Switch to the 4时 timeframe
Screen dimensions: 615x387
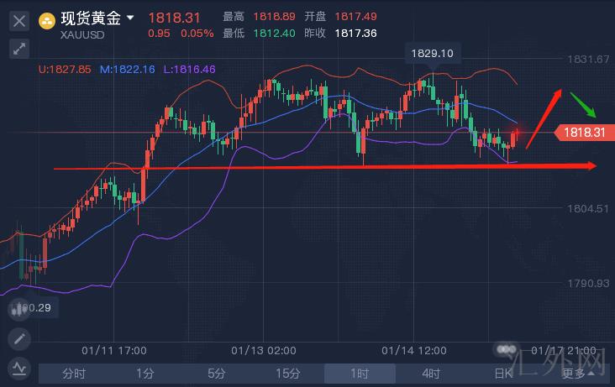coord(431,374)
